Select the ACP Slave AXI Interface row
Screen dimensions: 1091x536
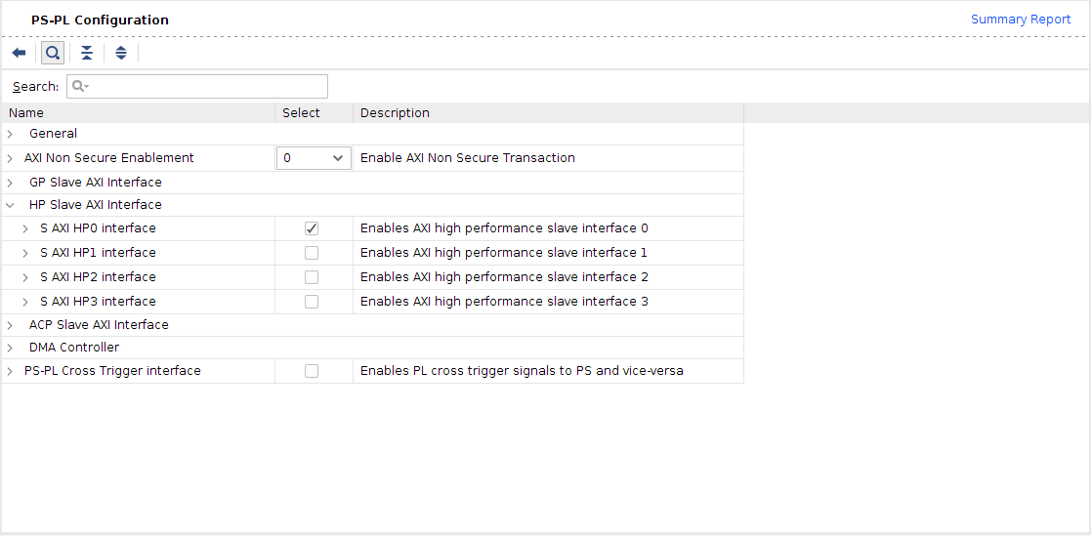coord(99,325)
